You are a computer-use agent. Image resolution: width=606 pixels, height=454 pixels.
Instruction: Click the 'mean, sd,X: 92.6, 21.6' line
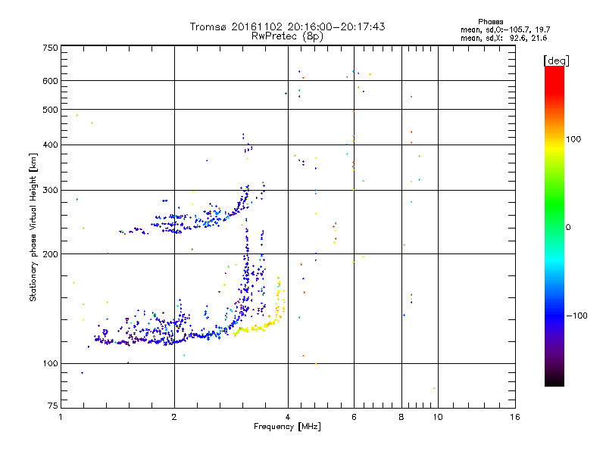(x=504, y=39)
